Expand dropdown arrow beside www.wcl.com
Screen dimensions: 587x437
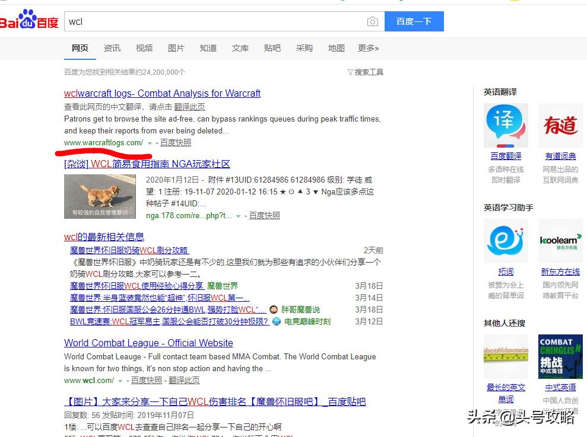[x=120, y=381]
